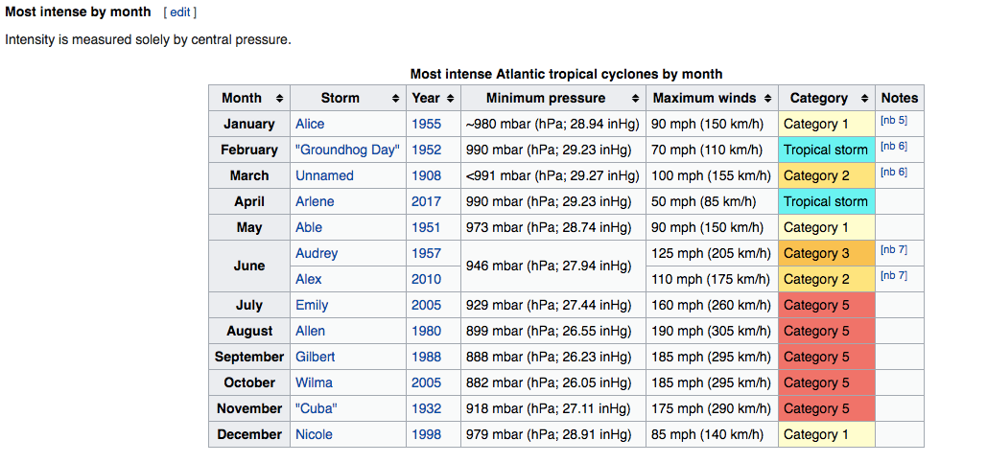987x463 pixels.
Task: Click the Notes column header
Action: pos(900,99)
